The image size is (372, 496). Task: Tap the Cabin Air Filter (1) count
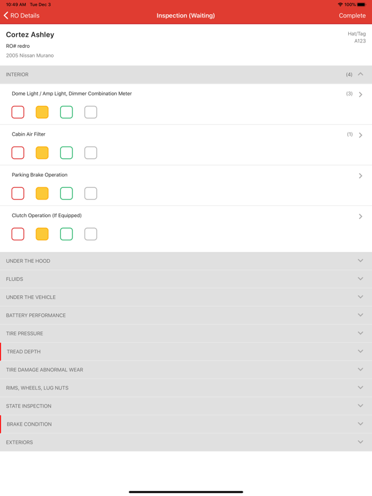(x=349, y=134)
